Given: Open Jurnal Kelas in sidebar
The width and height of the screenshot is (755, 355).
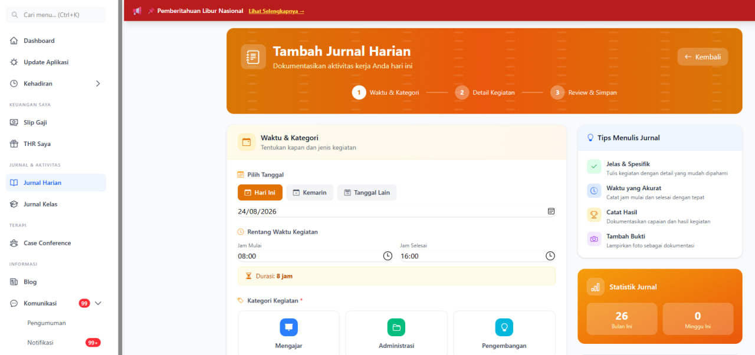Looking at the screenshot, I should (56, 204).
